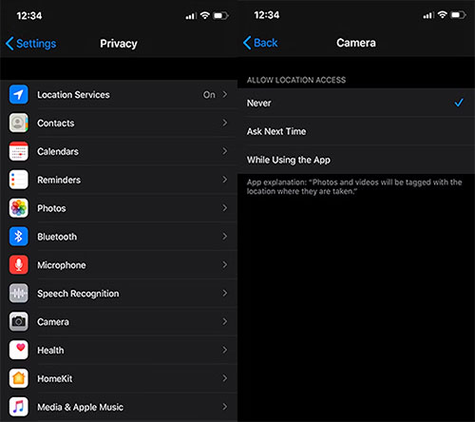Open Speech Recognition row chevron
The image size is (475, 422).
click(225, 293)
